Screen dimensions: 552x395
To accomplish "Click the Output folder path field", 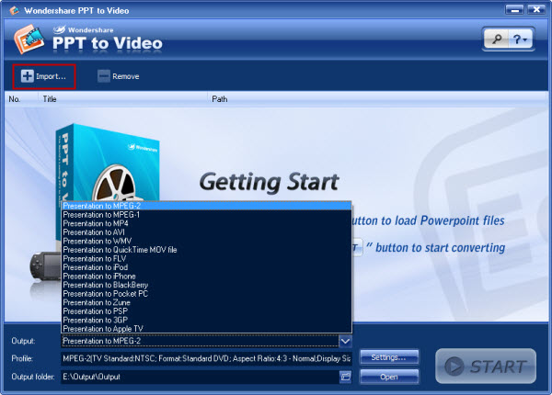I will pos(200,377).
